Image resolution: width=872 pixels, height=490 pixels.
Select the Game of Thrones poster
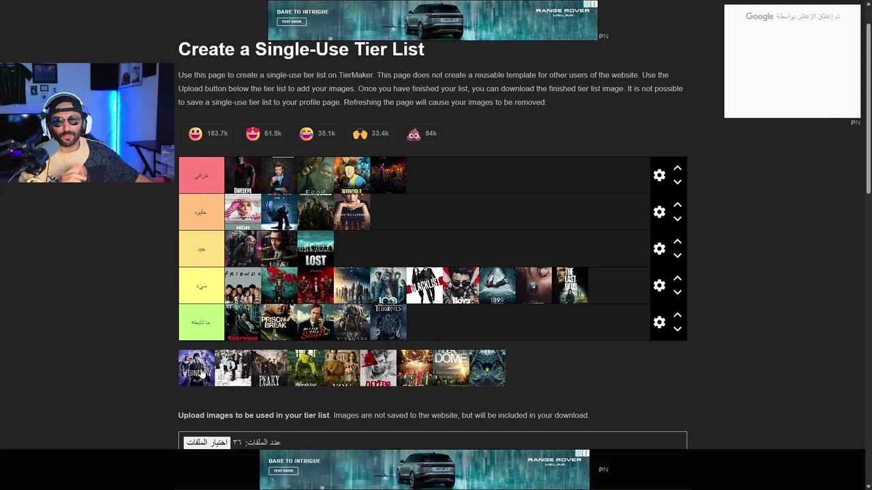[388, 323]
